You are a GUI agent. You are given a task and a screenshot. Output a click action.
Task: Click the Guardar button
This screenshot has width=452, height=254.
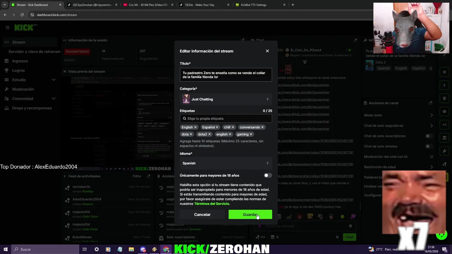[250, 214]
